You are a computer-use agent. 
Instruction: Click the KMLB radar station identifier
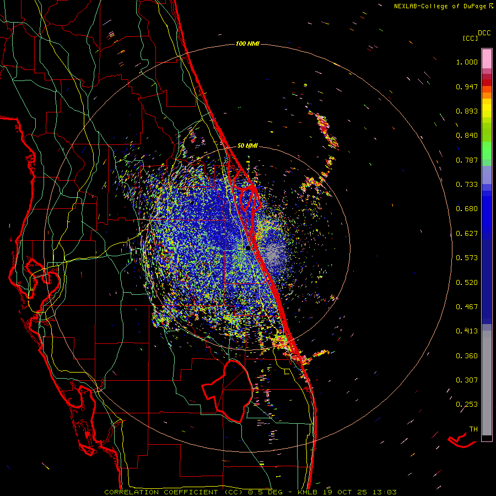[309, 492]
